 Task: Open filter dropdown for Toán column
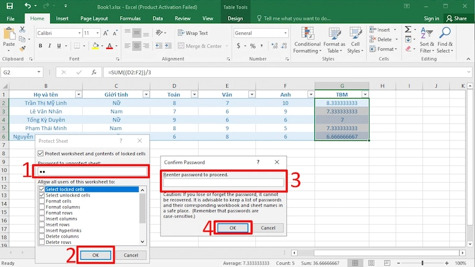click(194, 94)
